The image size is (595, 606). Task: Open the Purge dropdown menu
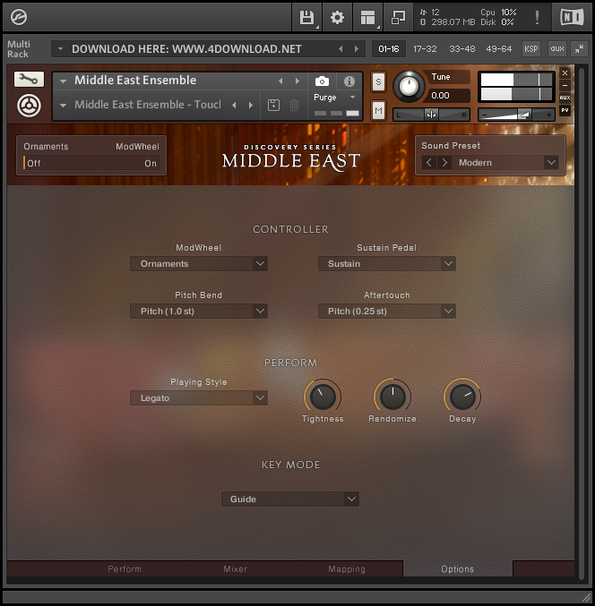coord(334,98)
